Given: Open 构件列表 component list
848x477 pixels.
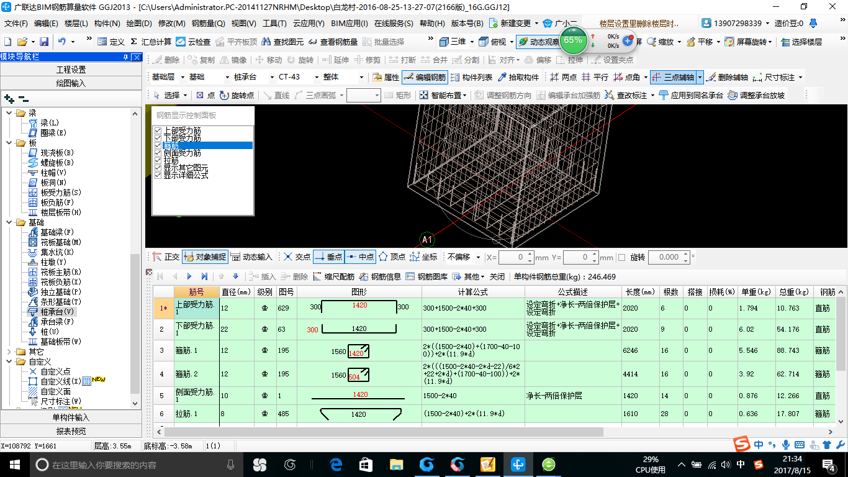Looking at the screenshot, I should point(471,78).
